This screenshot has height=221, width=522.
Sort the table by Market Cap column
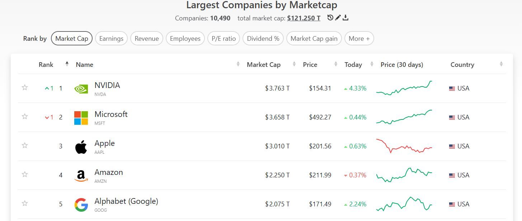pos(264,65)
